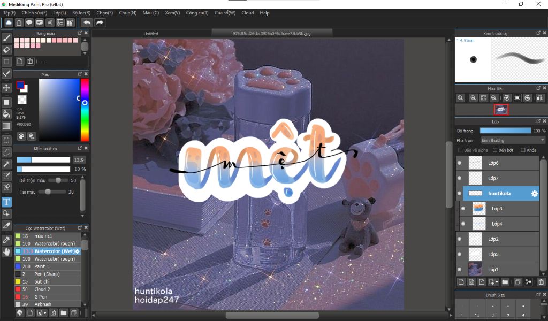Toggle visibility of Lớp3 layer
This screenshot has width=548, height=321.
coord(463,209)
